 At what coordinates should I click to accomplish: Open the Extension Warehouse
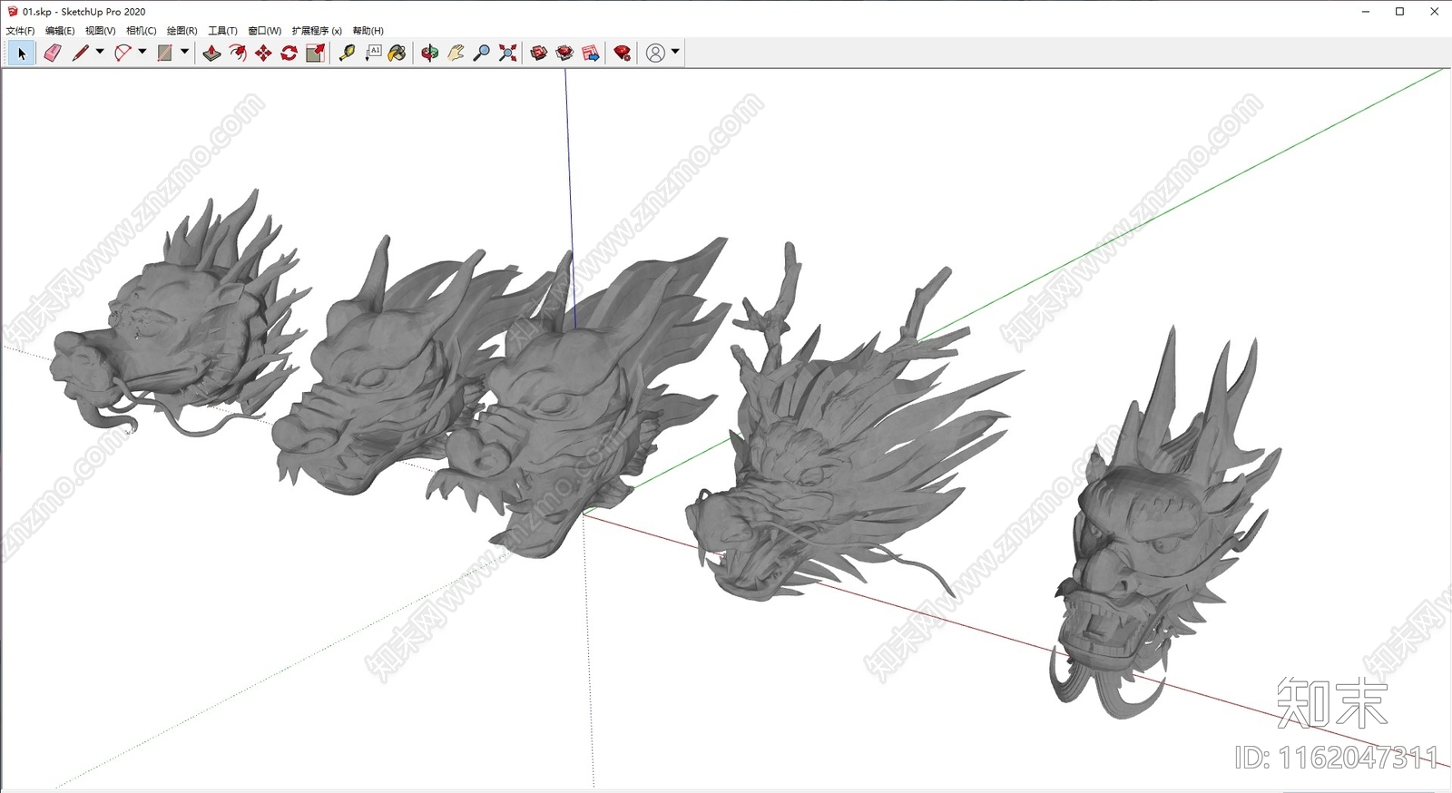click(564, 54)
